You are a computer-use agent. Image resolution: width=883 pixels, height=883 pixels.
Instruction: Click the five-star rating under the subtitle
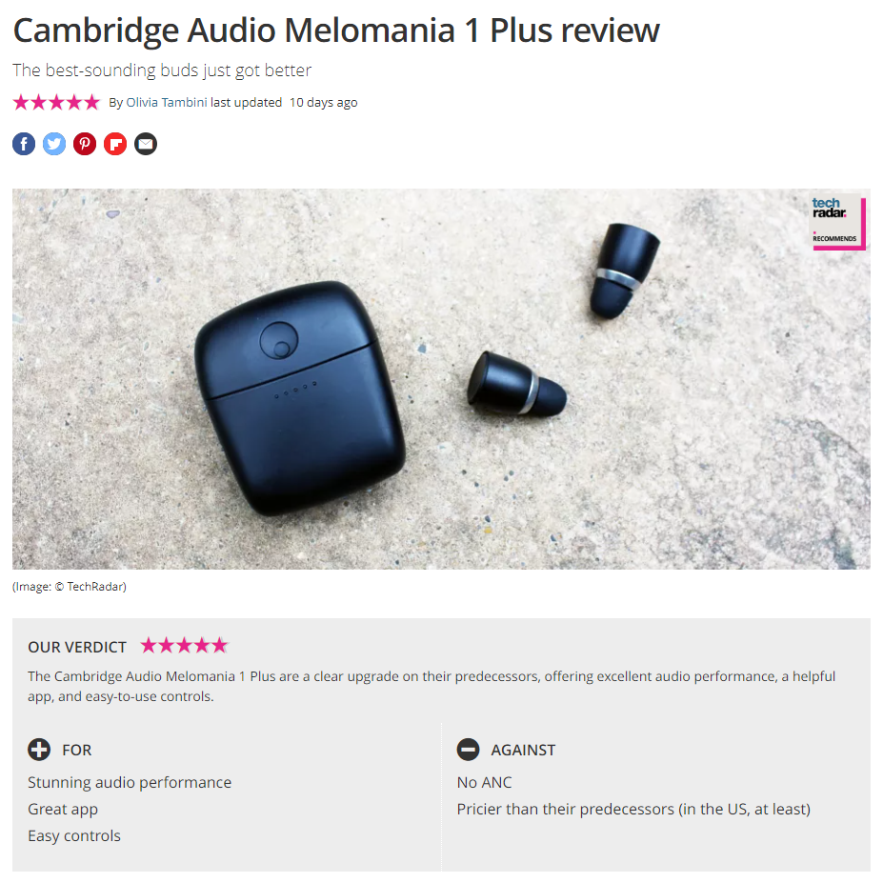(x=56, y=103)
